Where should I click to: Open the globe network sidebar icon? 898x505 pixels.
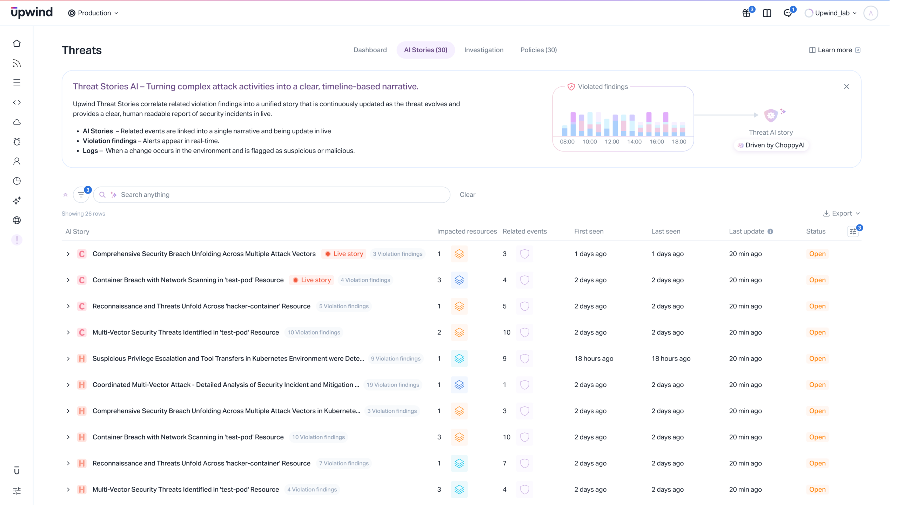click(x=17, y=220)
